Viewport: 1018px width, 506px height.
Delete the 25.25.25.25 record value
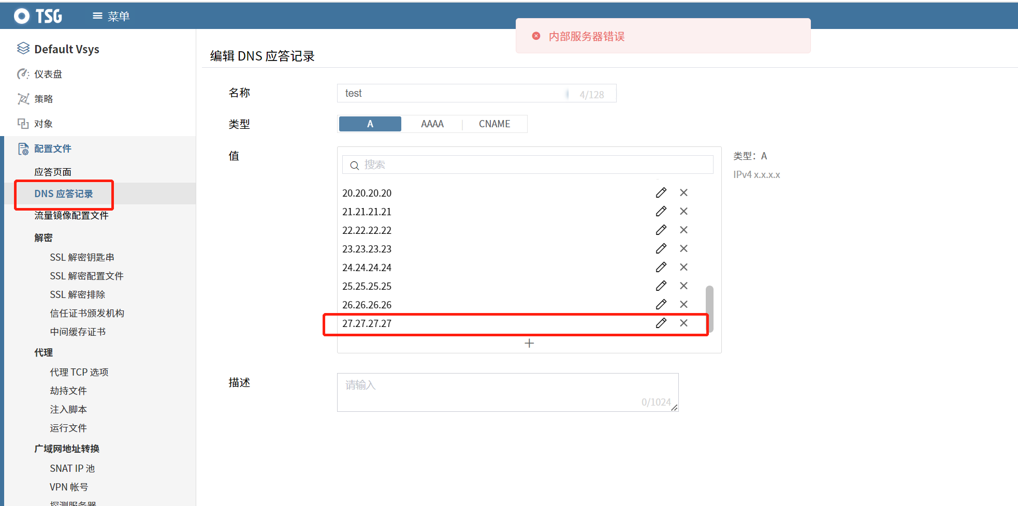click(683, 286)
